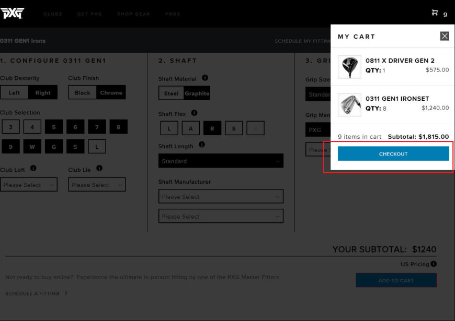The width and height of the screenshot is (455, 321).
Task: Click 0311 GEN1 IRONSET title
Action: [x=397, y=99]
